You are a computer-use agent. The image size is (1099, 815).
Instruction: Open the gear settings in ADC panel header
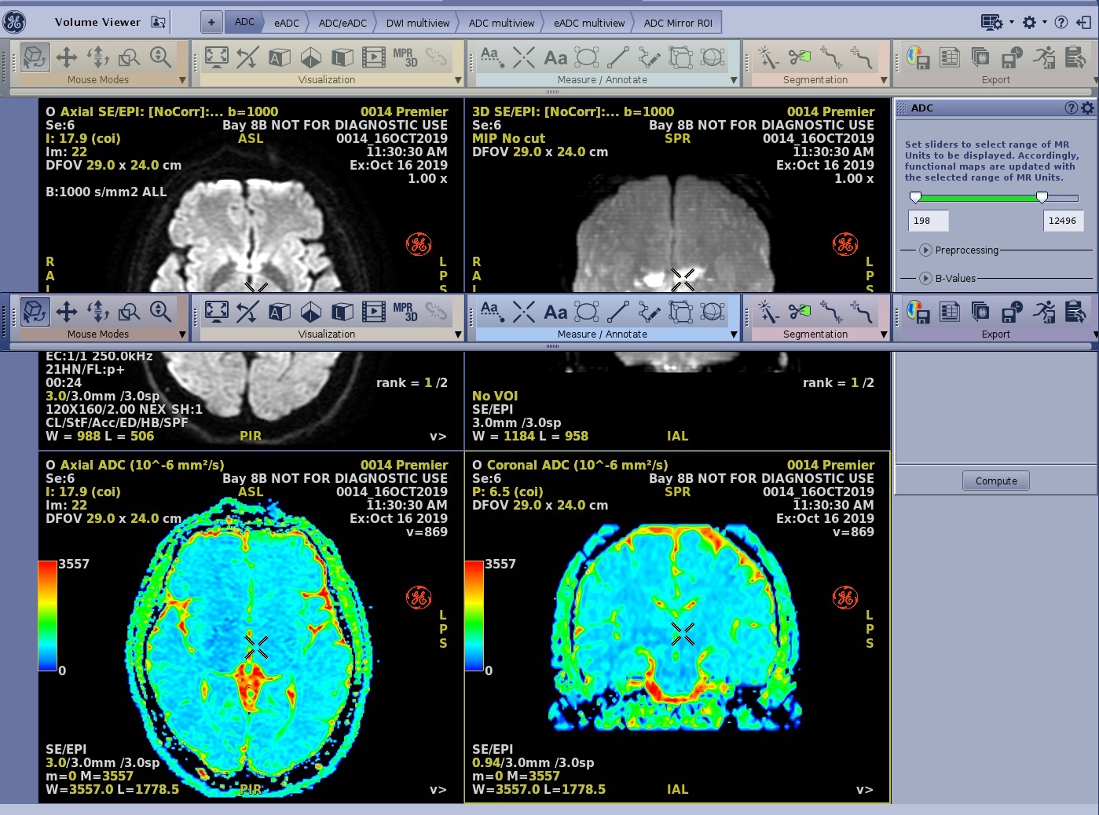coord(1087,108)
